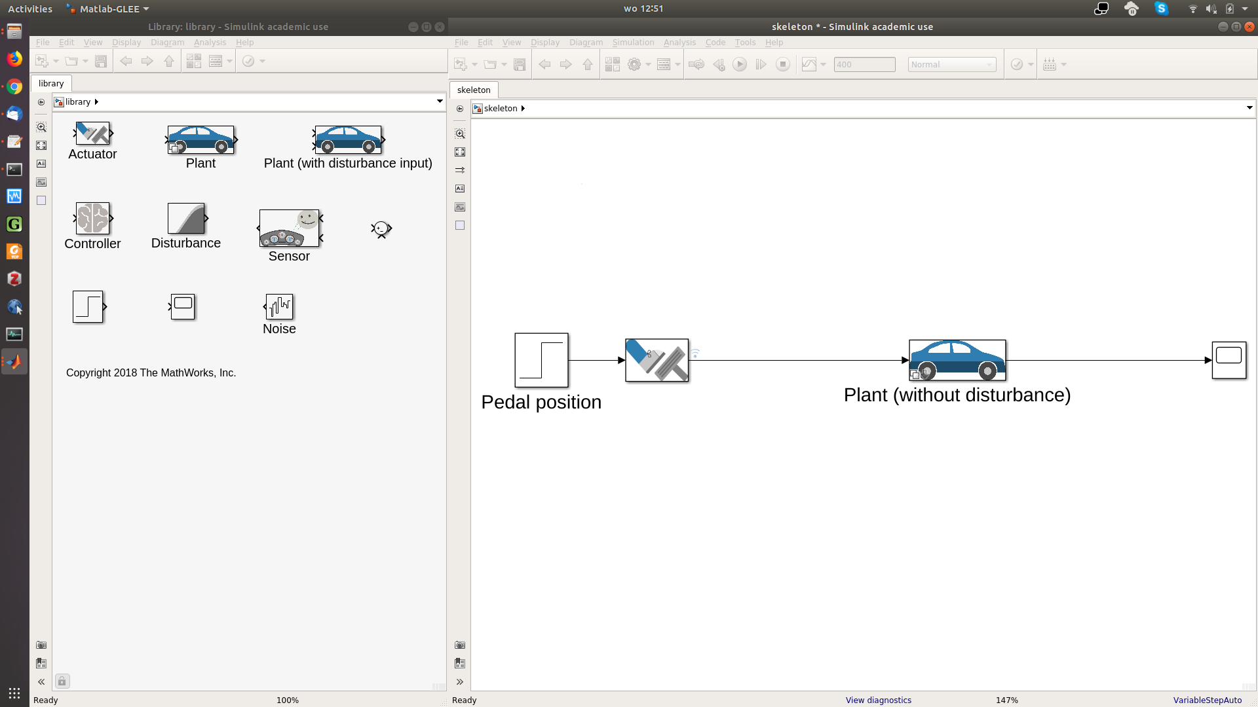1258x707 pixels.
Task: Open the Build Model dropdown arrow
Action: click(x=1063, y=64)
